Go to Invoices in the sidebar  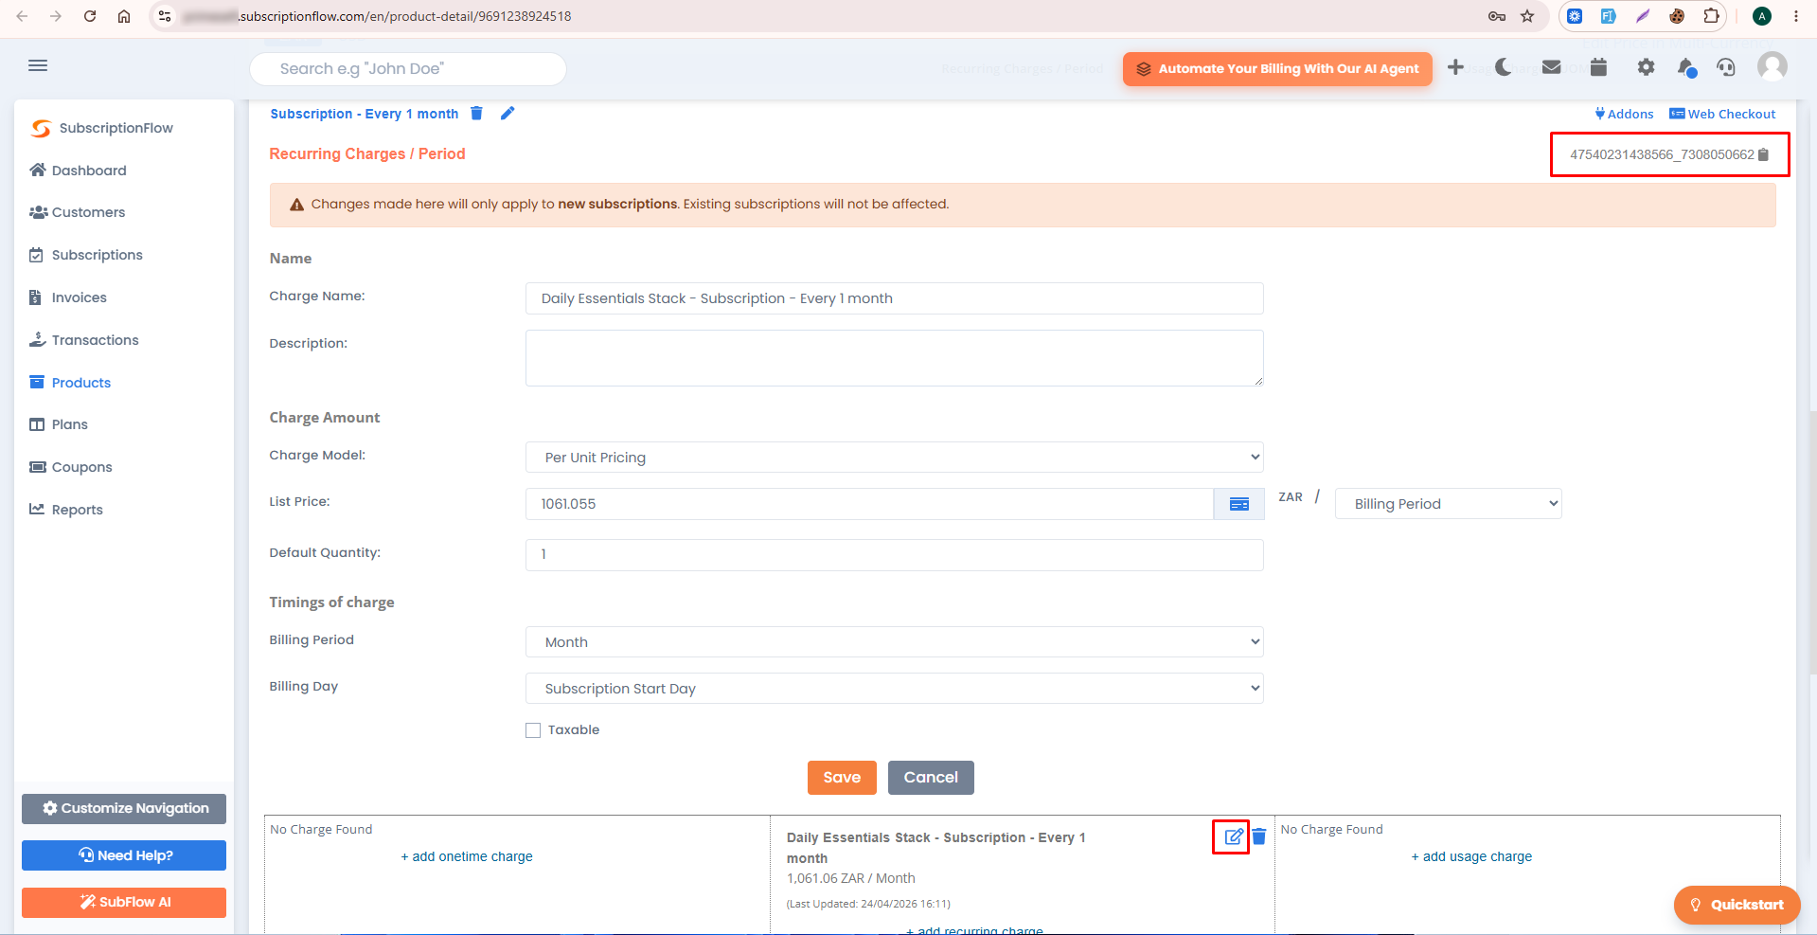[x=79, y=297]
